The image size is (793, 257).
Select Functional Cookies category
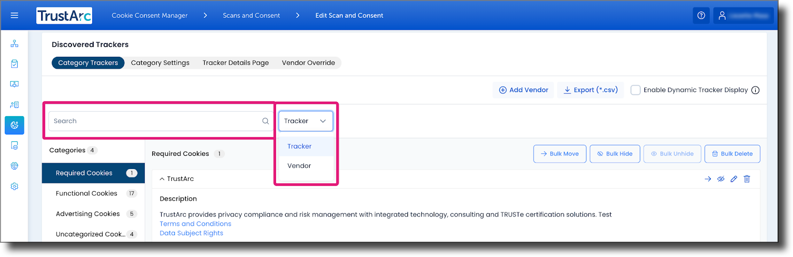[x=93, y=193]
